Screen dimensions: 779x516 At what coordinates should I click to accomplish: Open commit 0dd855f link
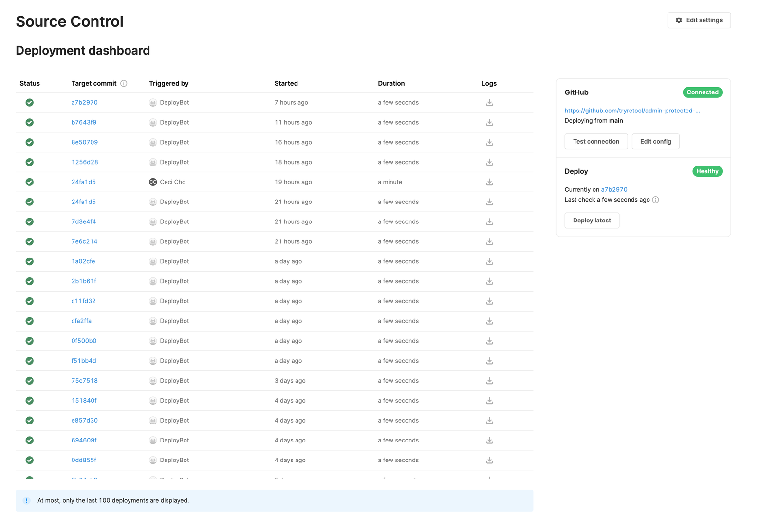click(84, 460)
